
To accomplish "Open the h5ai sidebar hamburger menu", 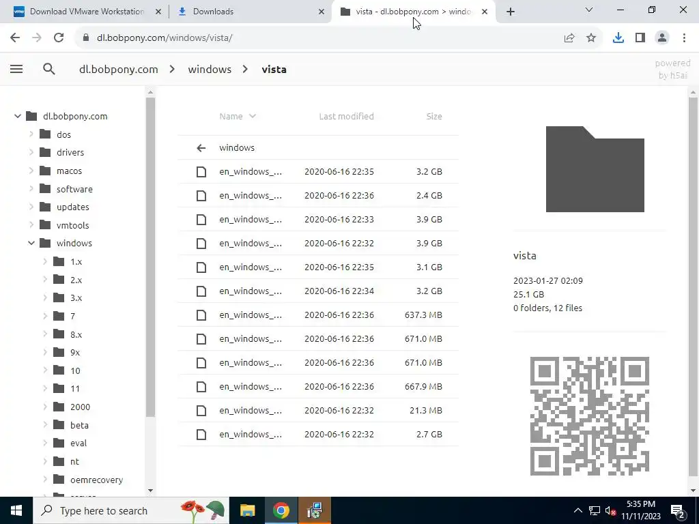I will (x=16, y=69).
